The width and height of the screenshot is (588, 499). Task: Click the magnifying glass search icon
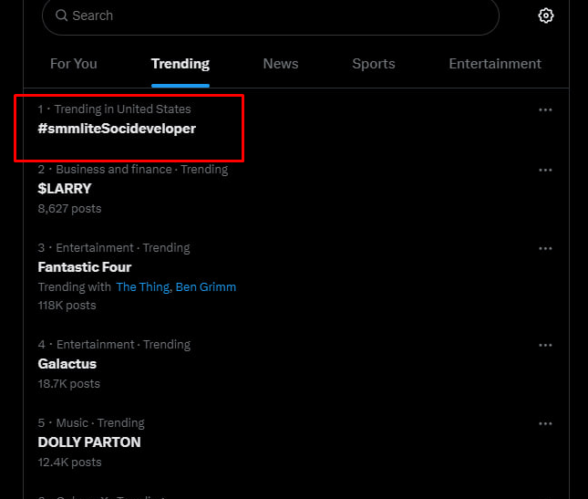pyautogui.click(x=61, y=16)
